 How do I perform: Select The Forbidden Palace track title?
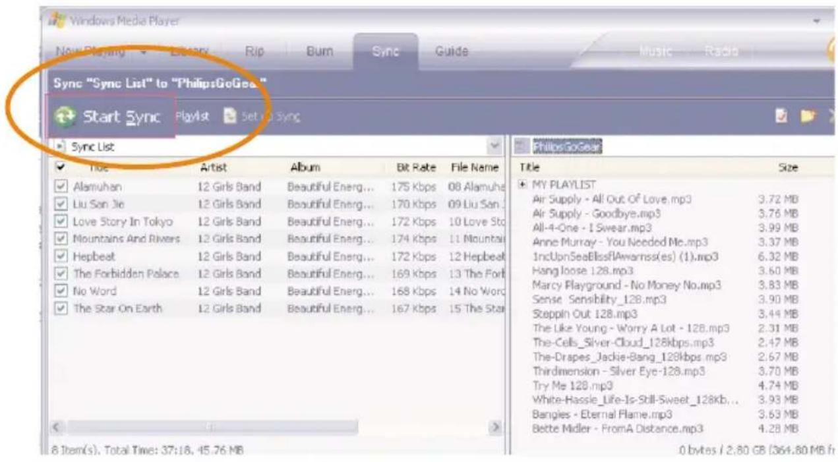pyautogui.click(x=125, y=274)
